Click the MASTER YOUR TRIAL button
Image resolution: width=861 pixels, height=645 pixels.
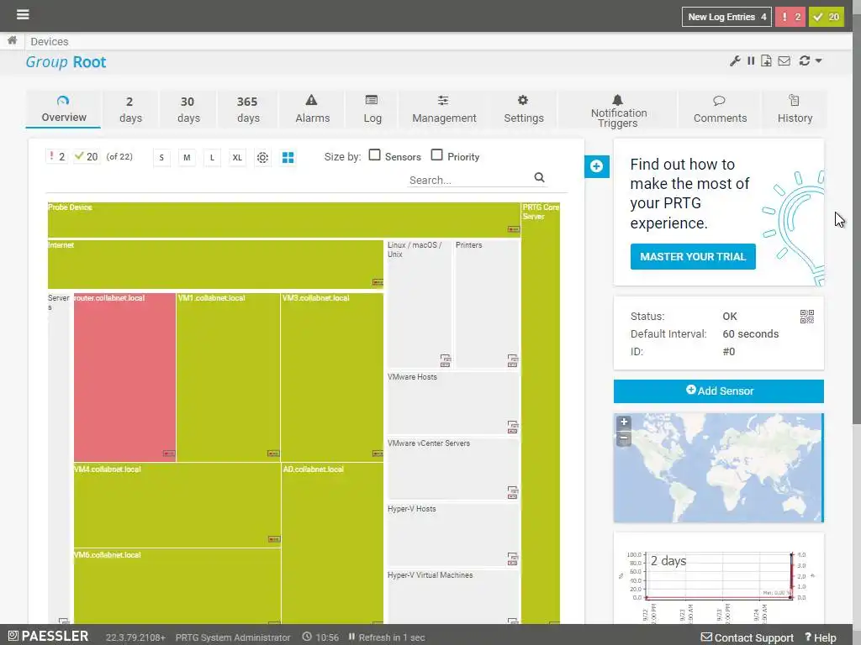[x=693, y=257]
